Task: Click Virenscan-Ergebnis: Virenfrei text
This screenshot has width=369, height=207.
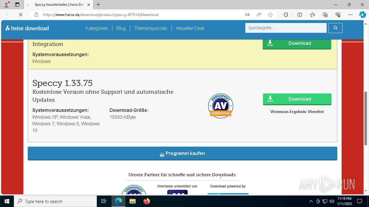Action: pyautogui.click(x=297, y=112)
